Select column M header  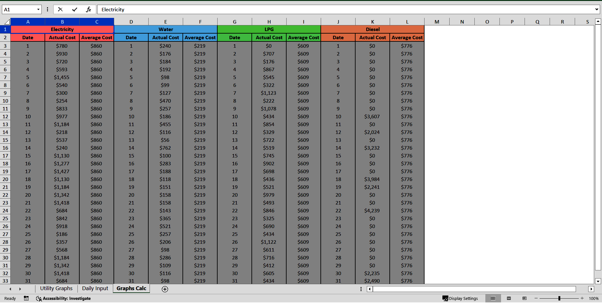click(437, 22)
